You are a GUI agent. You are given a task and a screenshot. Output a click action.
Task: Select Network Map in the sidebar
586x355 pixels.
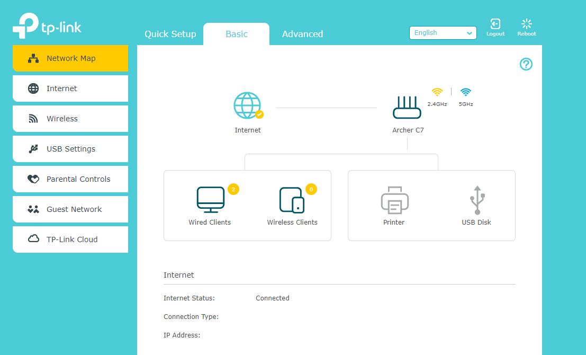pos(70,58)
